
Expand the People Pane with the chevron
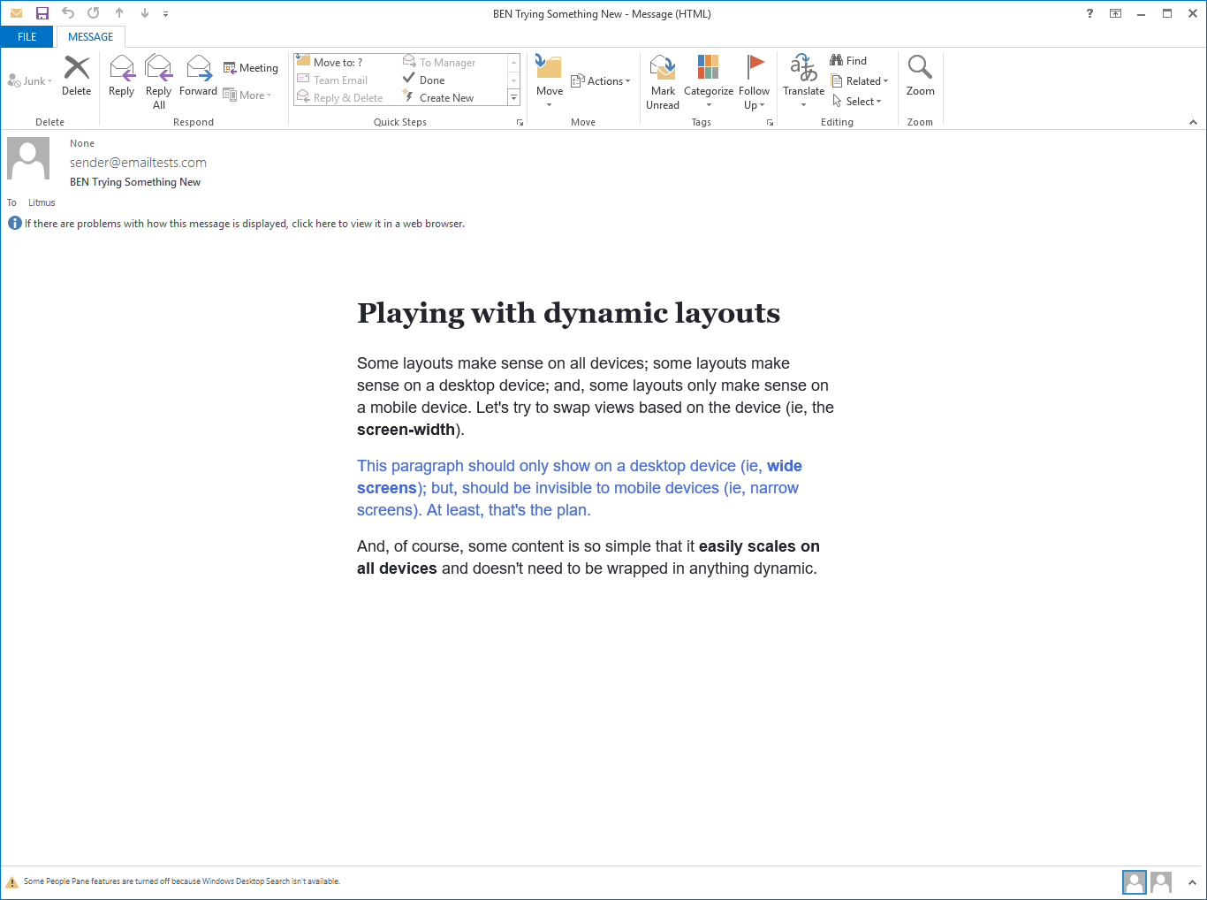(1192, 882)
